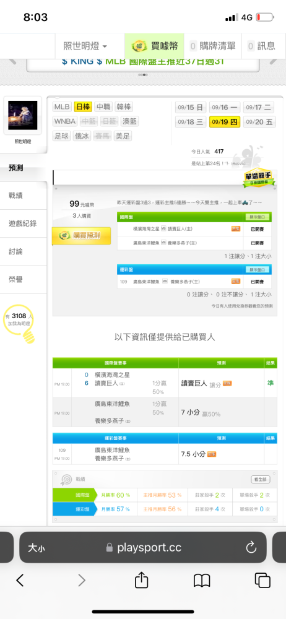The height and width of the screenshot is (619, 286).
Task: Open the 遊戲紀錄 sidebar tab
Action: [x=24, y=223]
